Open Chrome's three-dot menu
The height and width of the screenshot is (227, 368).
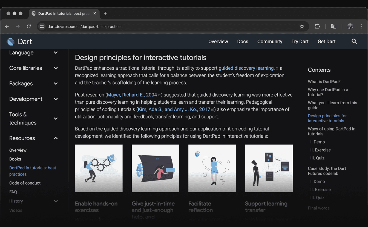tap(361, 26)
